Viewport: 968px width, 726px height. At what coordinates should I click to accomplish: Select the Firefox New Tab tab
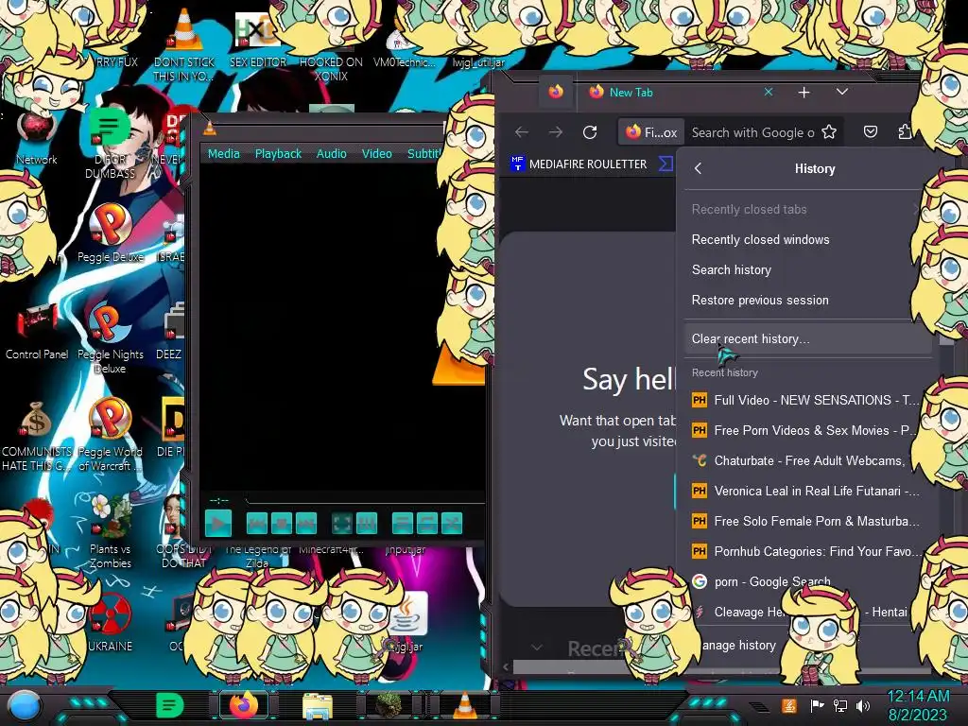(677, 93)
